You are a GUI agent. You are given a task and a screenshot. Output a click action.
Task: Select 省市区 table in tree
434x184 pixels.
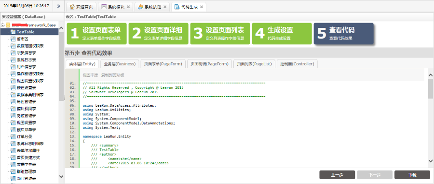[x=23, y=39]
